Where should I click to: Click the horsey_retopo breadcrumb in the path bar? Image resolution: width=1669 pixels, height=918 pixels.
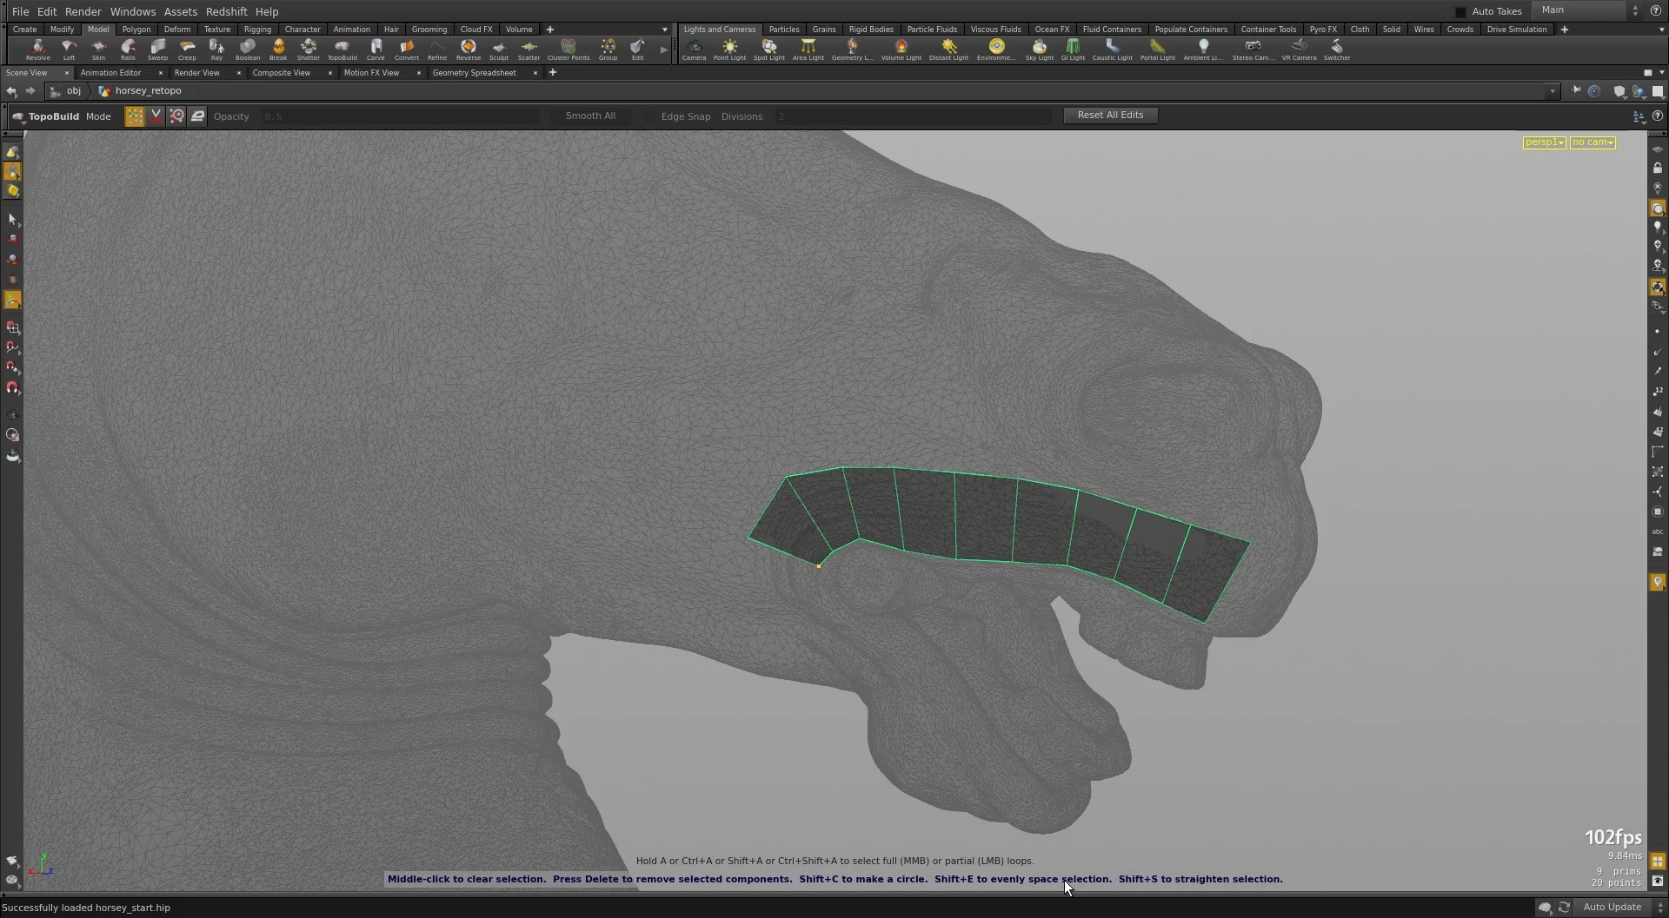[148, 90]
